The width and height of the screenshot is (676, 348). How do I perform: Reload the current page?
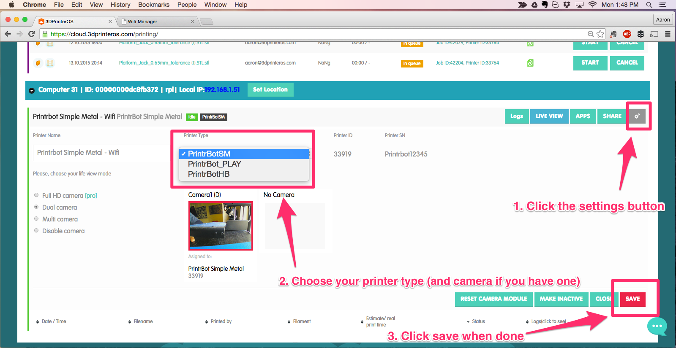coord(31,34)
